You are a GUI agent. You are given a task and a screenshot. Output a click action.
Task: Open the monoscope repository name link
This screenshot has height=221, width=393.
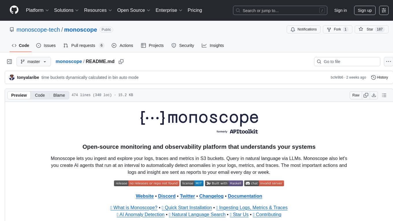pos(81,30)
